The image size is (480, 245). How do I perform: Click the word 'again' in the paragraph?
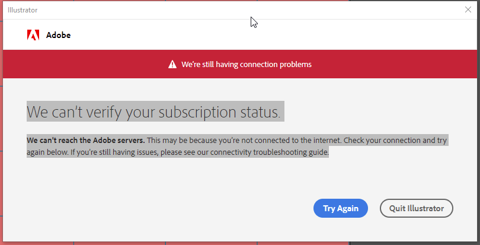coord(36,152)
